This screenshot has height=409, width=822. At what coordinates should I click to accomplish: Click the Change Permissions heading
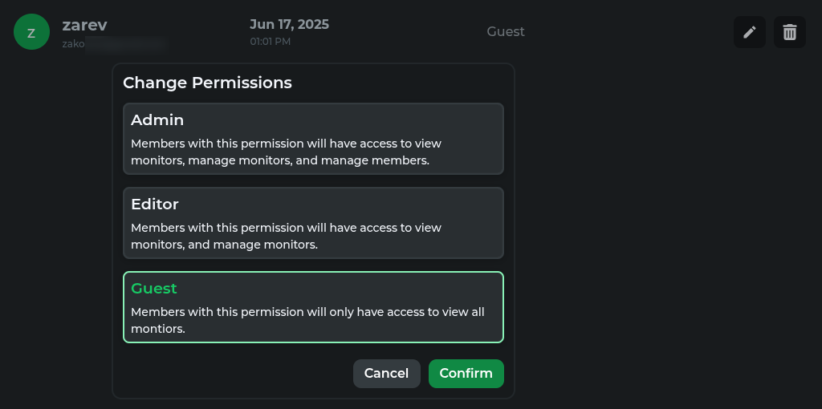point(207,83)
